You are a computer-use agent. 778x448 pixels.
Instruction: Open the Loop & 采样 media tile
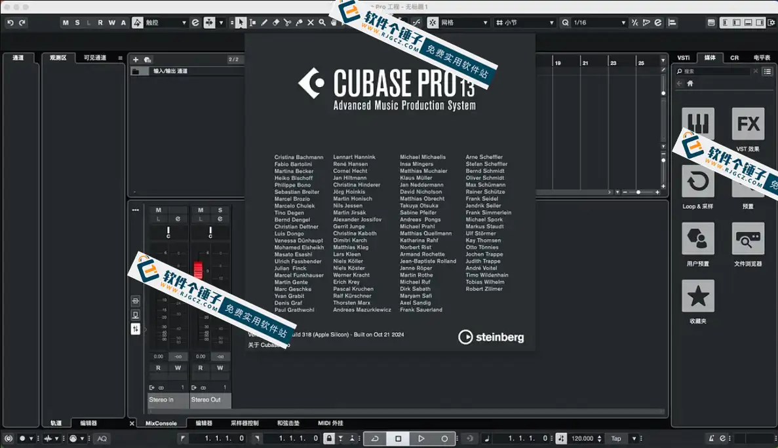(697, 181)
